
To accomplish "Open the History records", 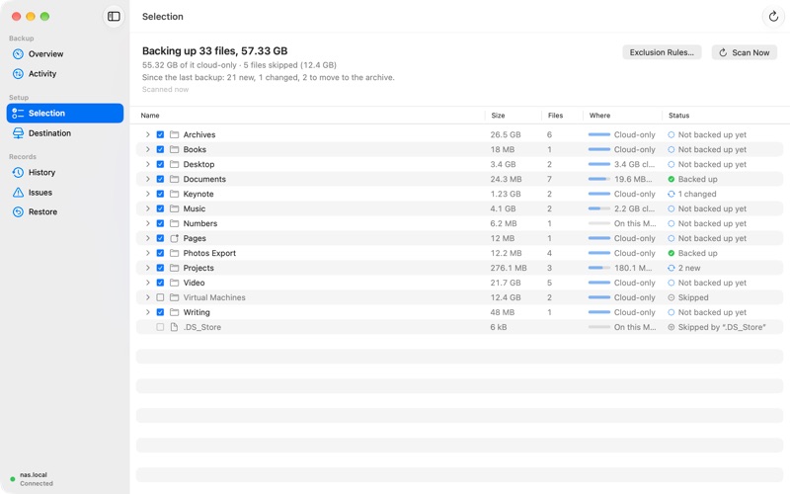I will pyautogui.click(x=65, y=172).
